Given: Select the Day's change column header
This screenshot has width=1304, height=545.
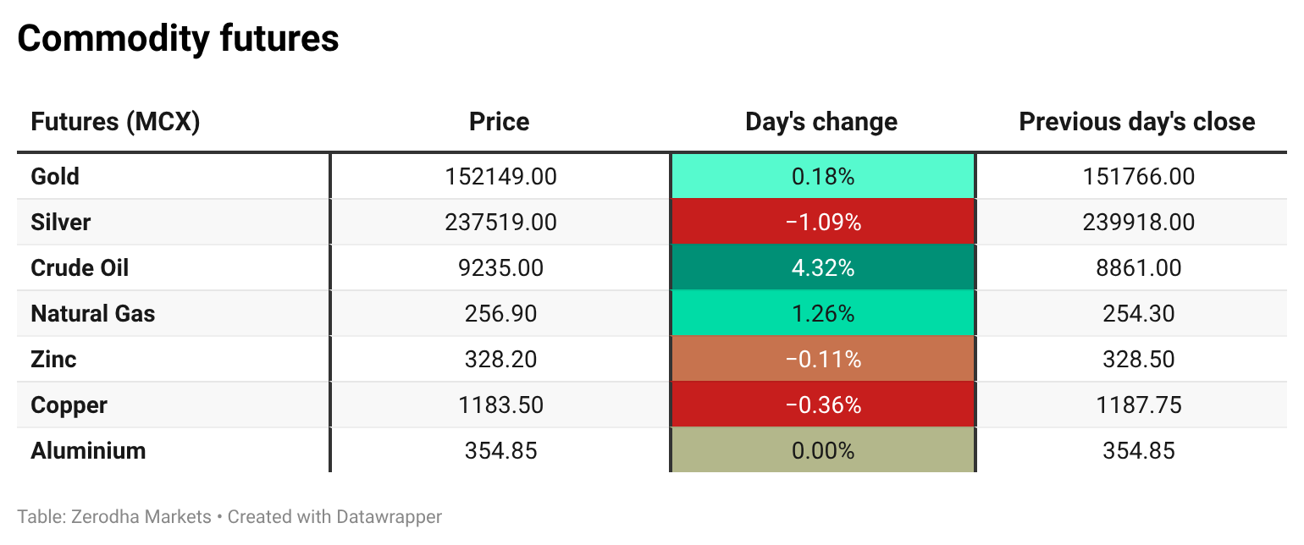Looking at the screenshot, I should point(821,122).
